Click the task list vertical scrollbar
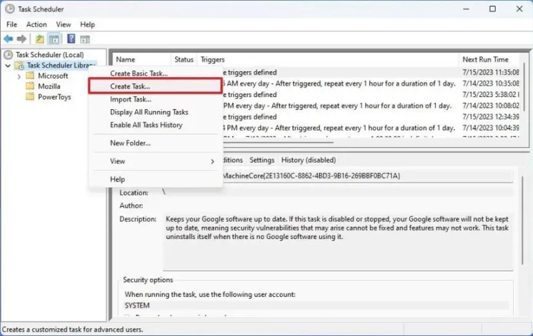Viewport: 533px width, 336px height. 524,86
